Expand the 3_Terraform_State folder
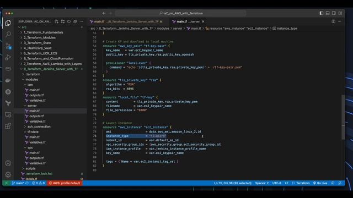This screenshot has height=198, width=353. (37, 43)
